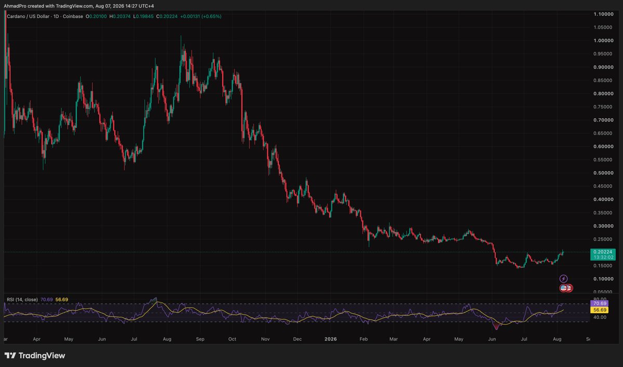Click the Sep label on time axis

[x=200, y=339]
